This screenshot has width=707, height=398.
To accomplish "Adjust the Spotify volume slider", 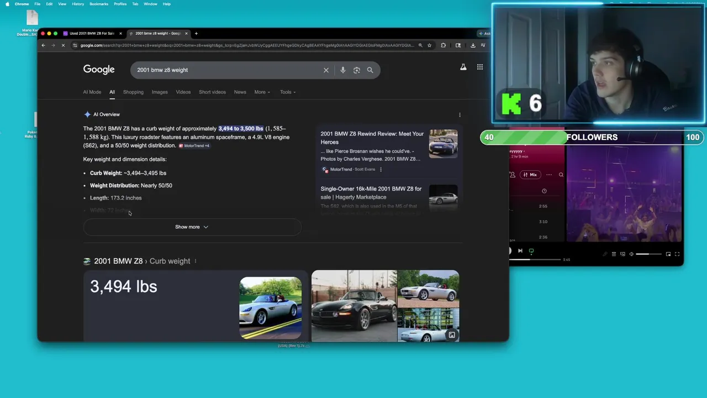I will [648, 254].
